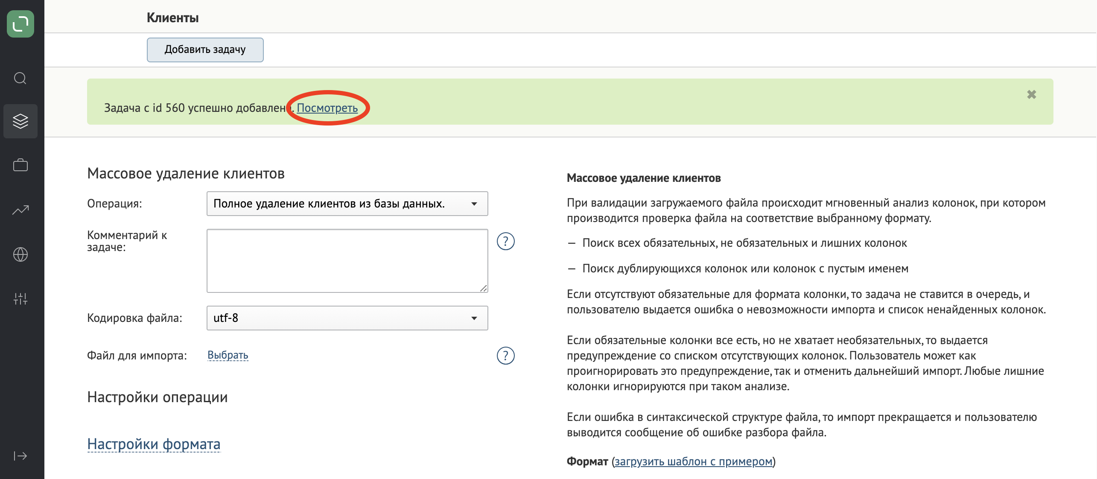The height and width of the screenshot is (479, 1097).
Task: Download template via загрузить шаблон с примером
Action: click(x=694, y=461)
